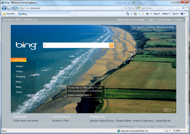
Task: Click the Vive la France! heading
Action: (61, 117)
